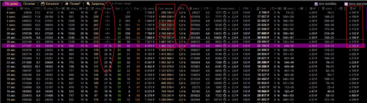Click x 183 ₽ in the 27 авг. row
The image size is (367, 103).
tap(354, 46)
